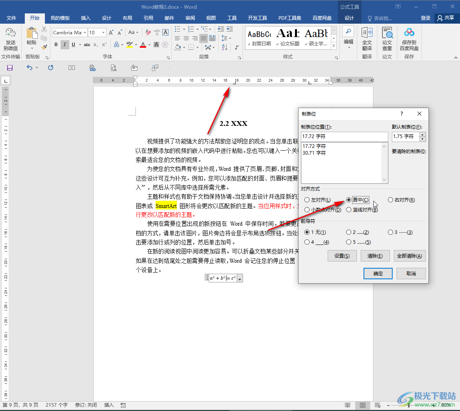Toggle Italic formatting
The image size is (460, 411).
pyautogui.click(x=65, y=45)
